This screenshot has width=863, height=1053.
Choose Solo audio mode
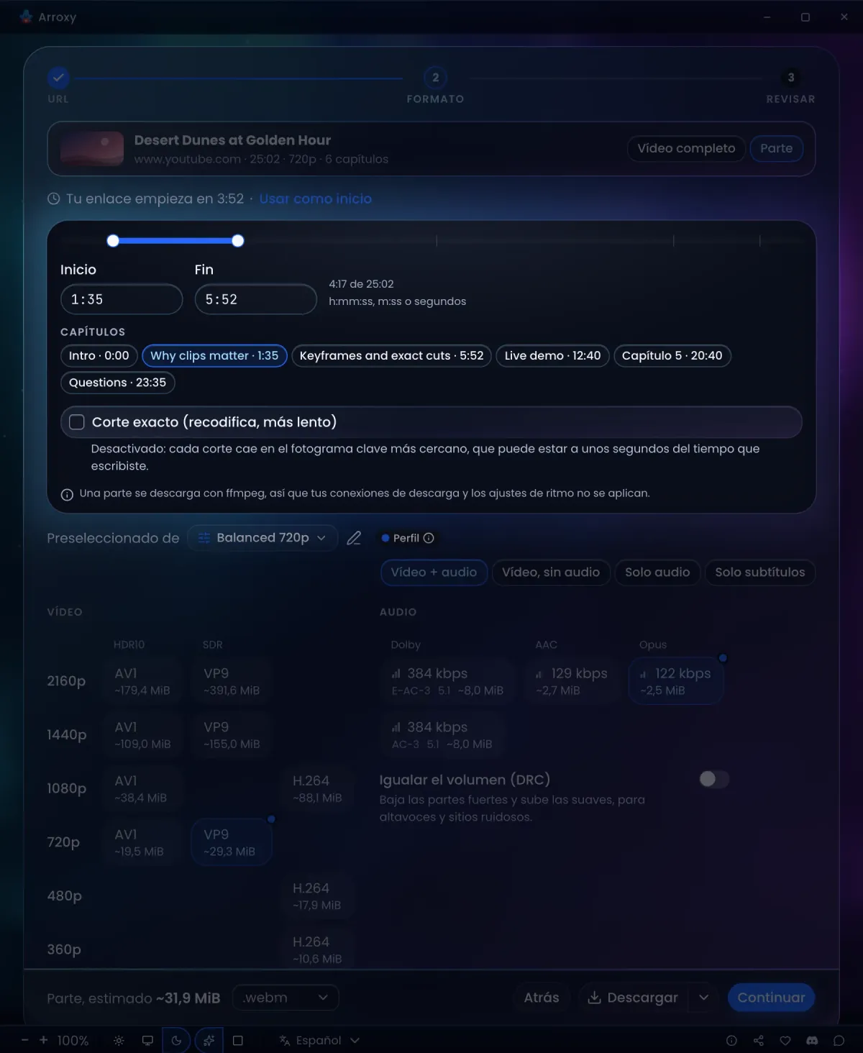(x=657, y=573)
